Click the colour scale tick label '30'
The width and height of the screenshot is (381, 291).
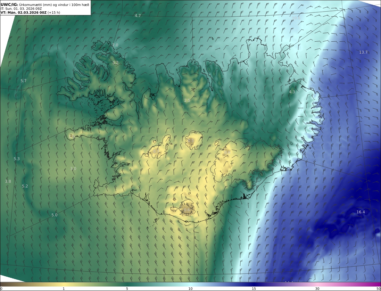317,289
